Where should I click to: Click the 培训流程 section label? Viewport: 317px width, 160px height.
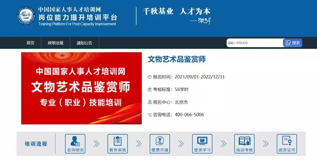(x=36, y=144)
